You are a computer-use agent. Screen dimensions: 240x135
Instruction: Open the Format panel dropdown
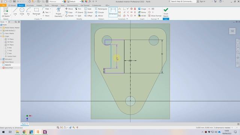tap(155, 19)
